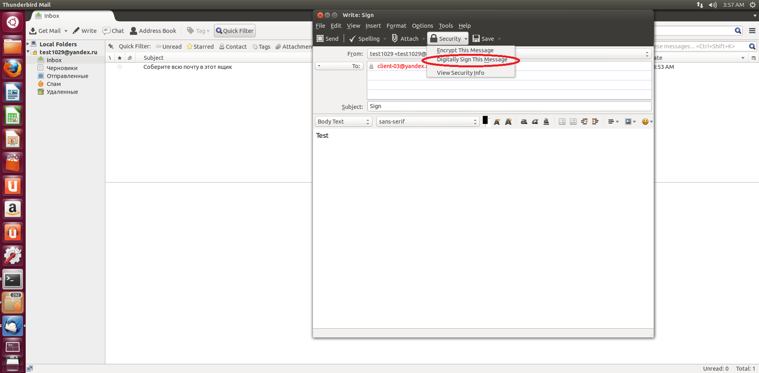Sort messages by Subject column
Viewport: 759px width, 373px height.
pos(153,58)
